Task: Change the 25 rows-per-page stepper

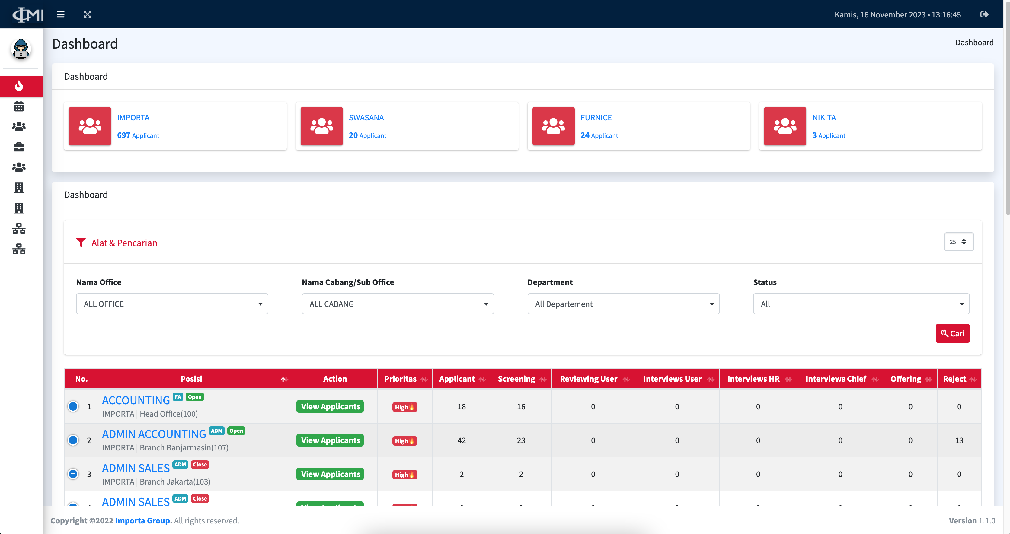Action: (x=958, y=242)
